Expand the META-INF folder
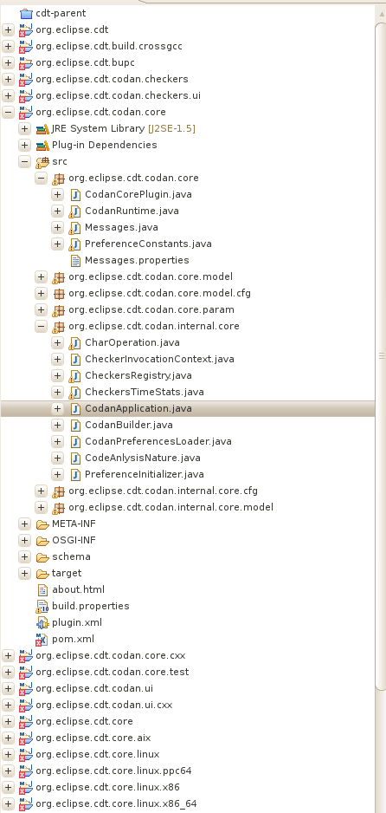386x813 pixels. pyautogui.click(x=24, y=524)
